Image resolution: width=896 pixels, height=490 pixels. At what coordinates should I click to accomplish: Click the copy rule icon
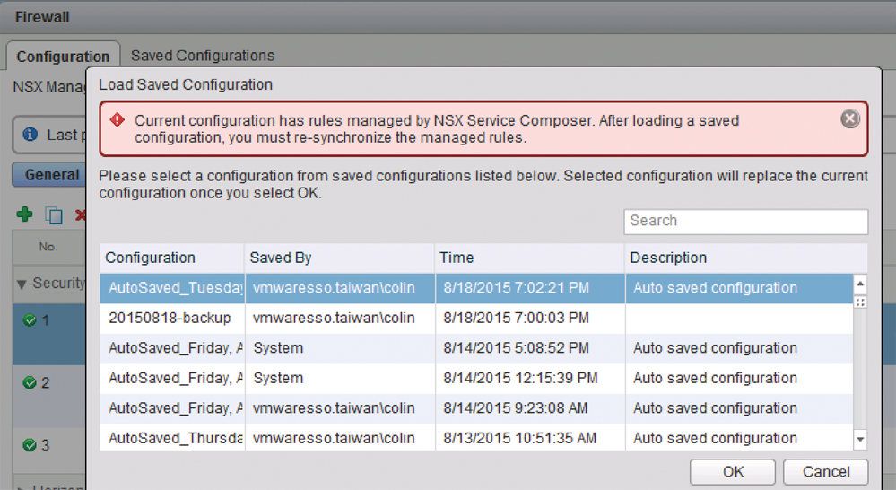pos(54,215)
